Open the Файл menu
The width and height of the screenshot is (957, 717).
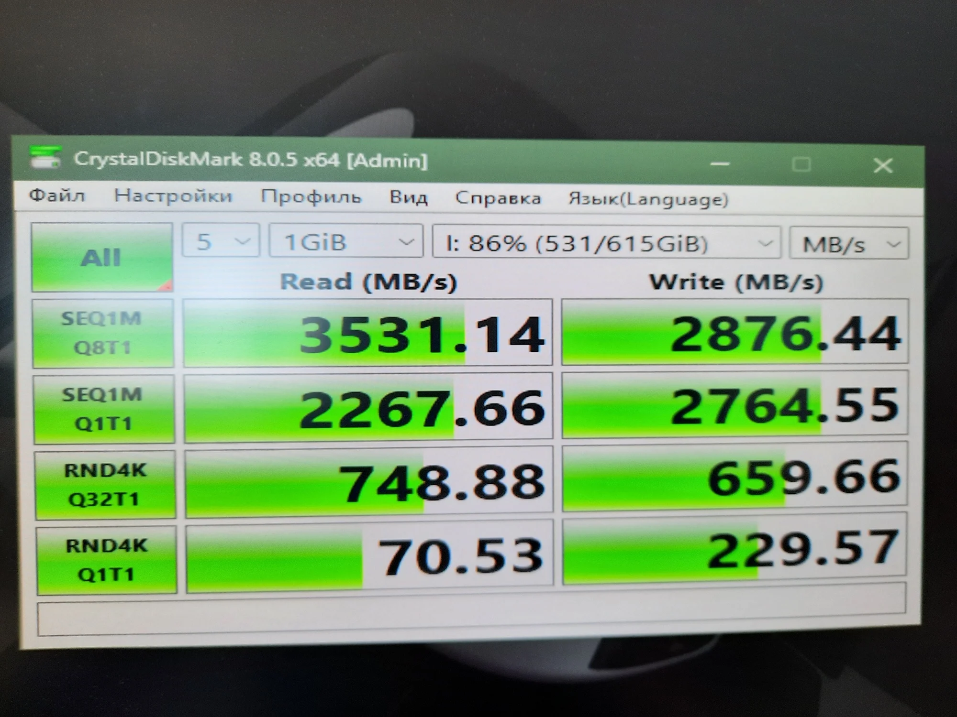coord(57,196)
